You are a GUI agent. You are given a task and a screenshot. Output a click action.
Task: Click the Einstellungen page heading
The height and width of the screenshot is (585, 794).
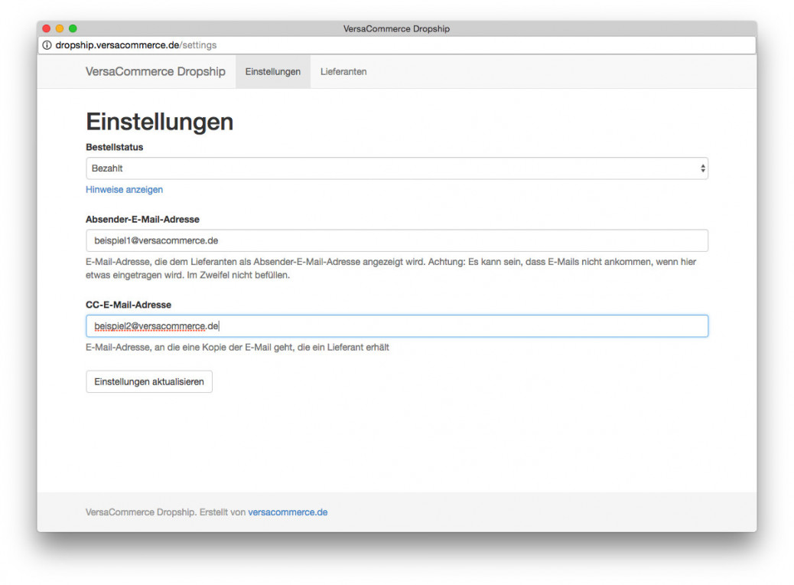[x=160, y=122]
